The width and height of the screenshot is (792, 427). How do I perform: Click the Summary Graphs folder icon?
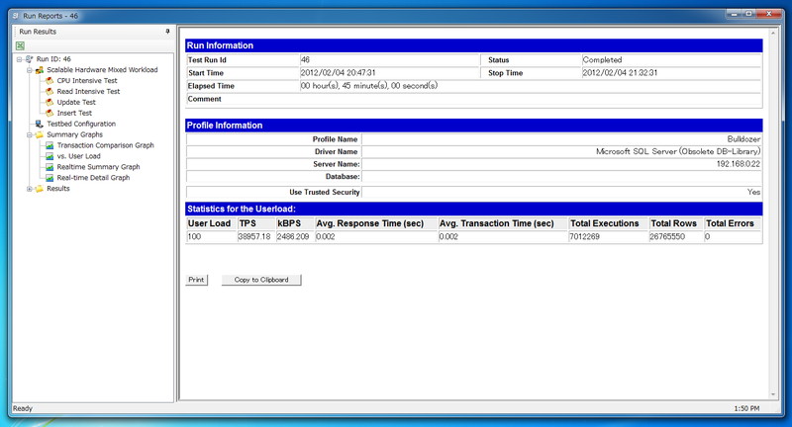pos(40,134)
